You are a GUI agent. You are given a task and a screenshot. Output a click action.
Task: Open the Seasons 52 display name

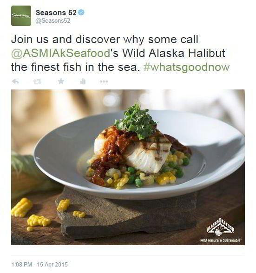[56, 13]
